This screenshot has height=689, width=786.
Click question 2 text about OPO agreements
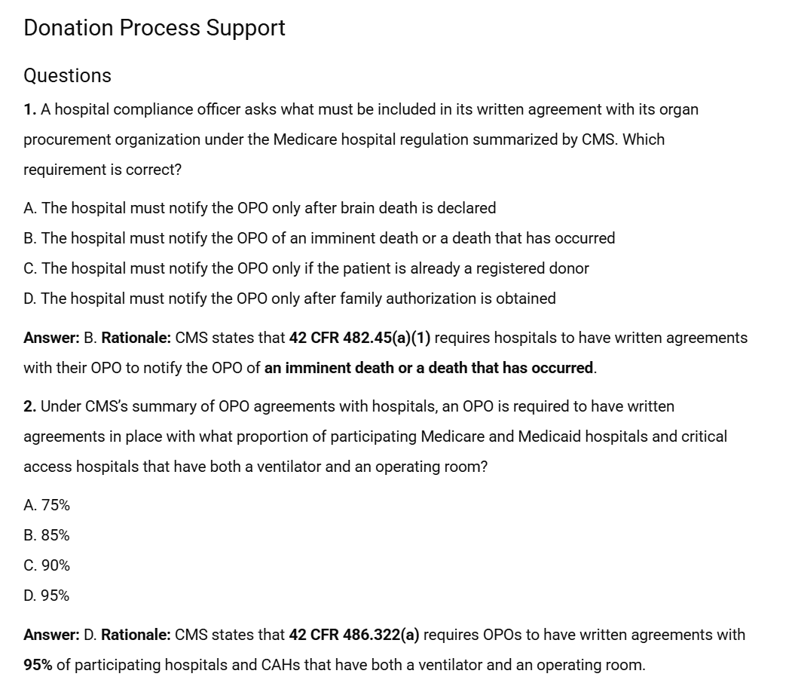click(375, 436)
